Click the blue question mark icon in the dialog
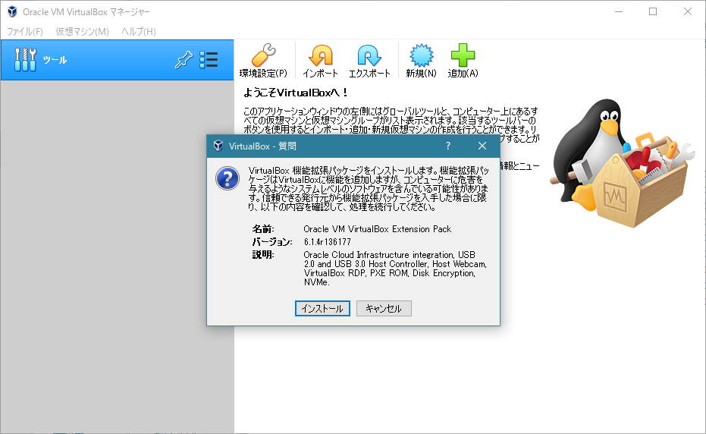The height and width of the screenshot is (434, 706). pos(227,178)
